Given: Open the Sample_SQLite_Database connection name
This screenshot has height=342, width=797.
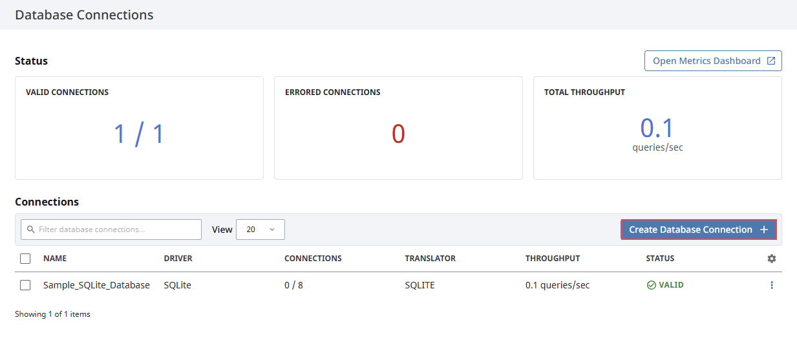Looking at the screenshot, I should coord(96,285).
